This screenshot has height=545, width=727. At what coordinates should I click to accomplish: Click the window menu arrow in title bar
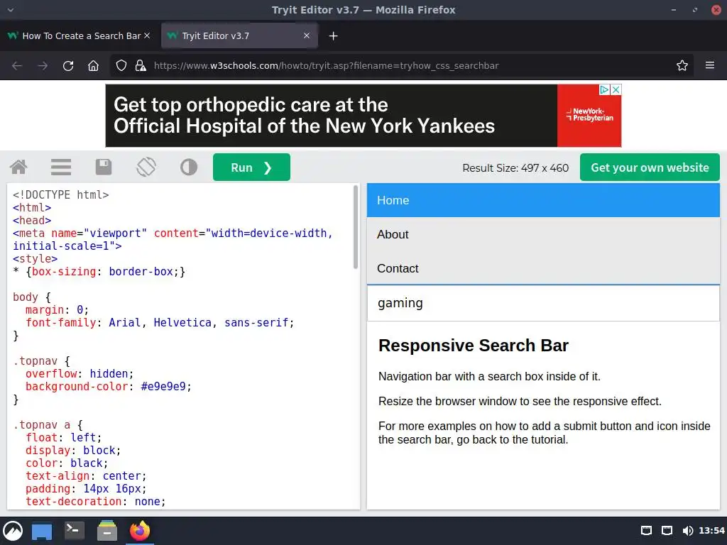[x=11, y=10]
